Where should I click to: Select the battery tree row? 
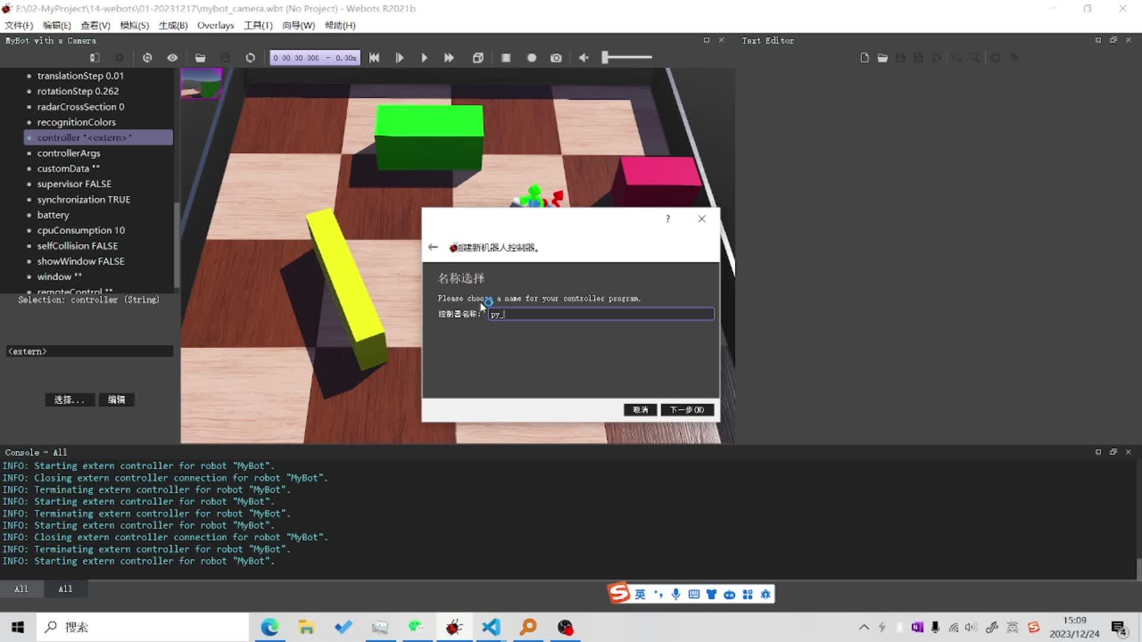pyautogui.click(x=53, y=215)
